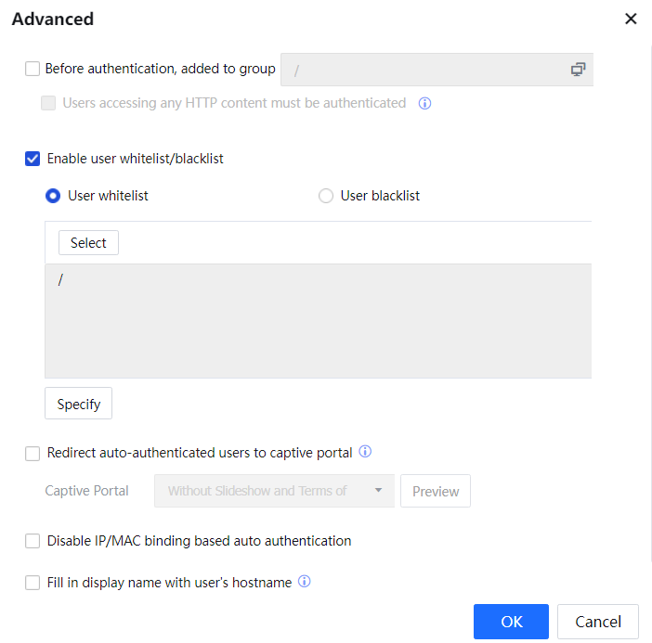Image resolution: width=652 pixels, height=643 pixels.
Task: Choose the User whitelist radio button
Action: [x=53, y=196]
